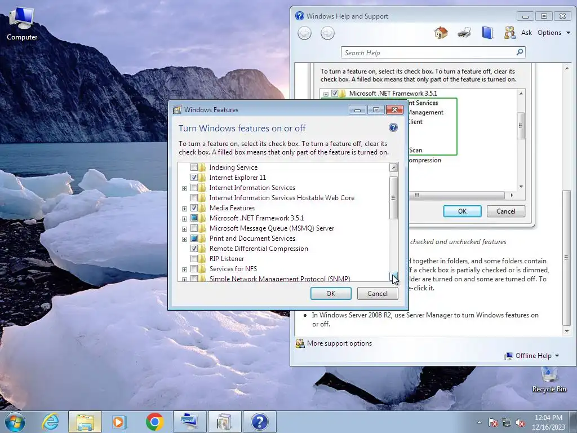Check IIS Hostable Web Core checkbox
Screen dimensions: 577x433
pyautogui.click(x=194, y=198)
